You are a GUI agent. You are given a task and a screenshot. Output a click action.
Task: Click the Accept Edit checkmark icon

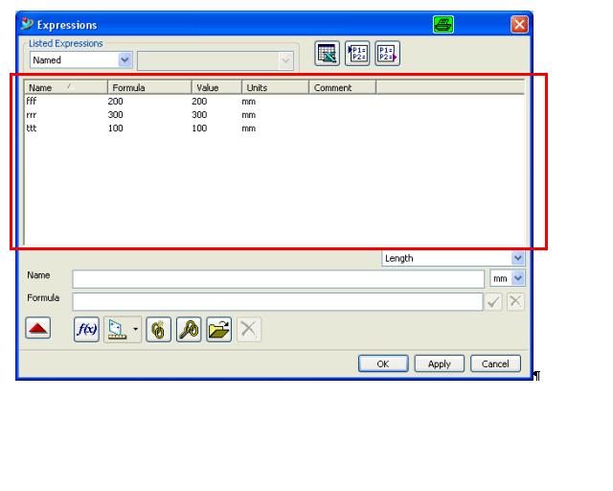pos(493,302)
